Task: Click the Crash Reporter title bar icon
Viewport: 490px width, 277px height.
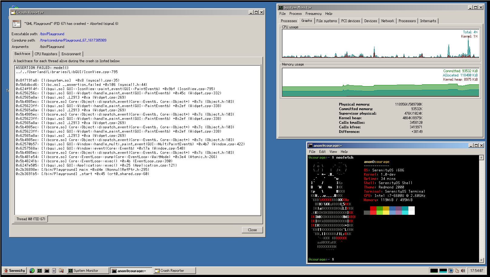Action: point(13,12)
